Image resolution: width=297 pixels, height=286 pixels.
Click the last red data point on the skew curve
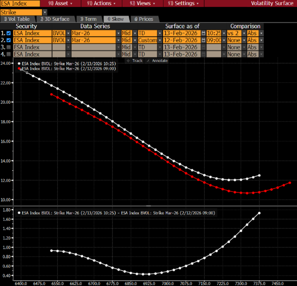pyautogui.click(x=290, y=183)
